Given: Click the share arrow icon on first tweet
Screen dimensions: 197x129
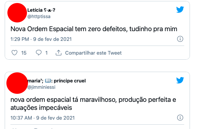Looking at the screenshot, I should coord(59,53).
